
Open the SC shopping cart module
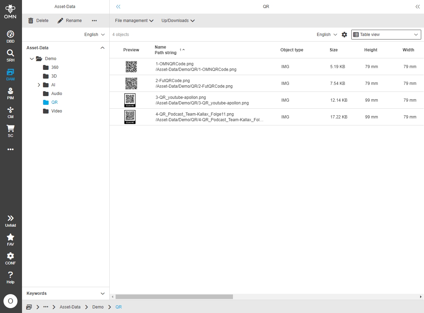point(10,131)
